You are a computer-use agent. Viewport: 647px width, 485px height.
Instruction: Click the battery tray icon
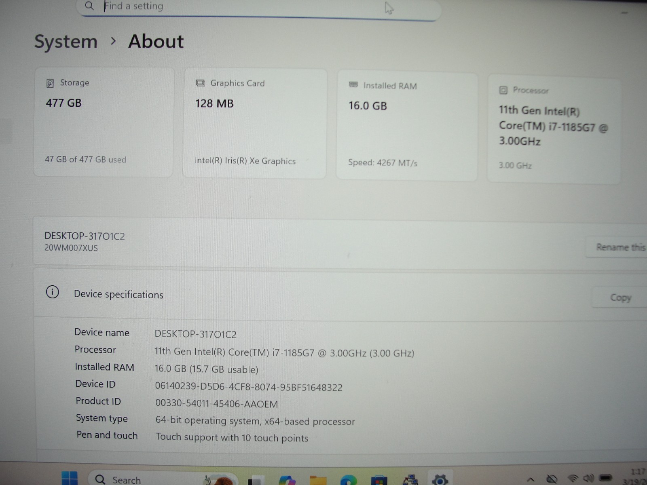[606, 478]
